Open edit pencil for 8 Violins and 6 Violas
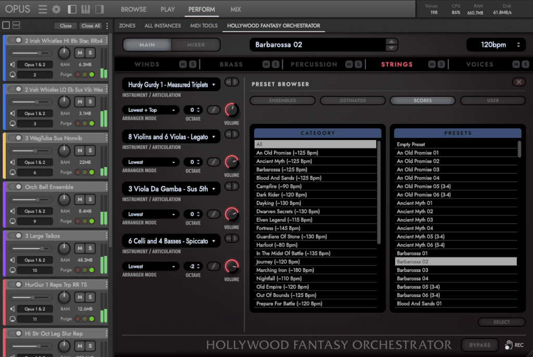533x357 pixels. tap(213, 162)
